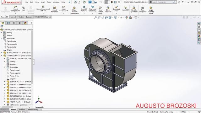Click Help question mark icon
201x113 pixels.
[183, 2]
